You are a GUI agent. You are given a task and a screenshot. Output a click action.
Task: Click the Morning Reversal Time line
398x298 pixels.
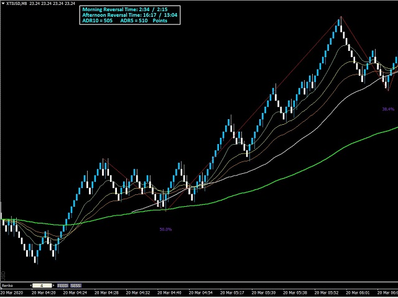(x=125, y=10)
